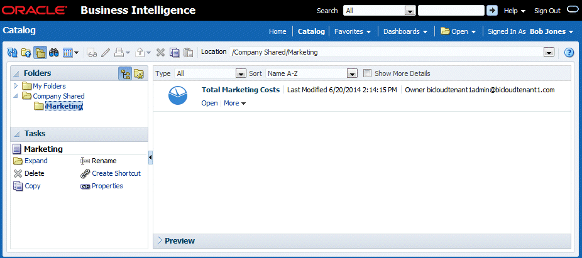Viewport: 582px width, 258px height.
Task: Click the Open link under Total Marketing Costs
Action: (x=209, y=103)
